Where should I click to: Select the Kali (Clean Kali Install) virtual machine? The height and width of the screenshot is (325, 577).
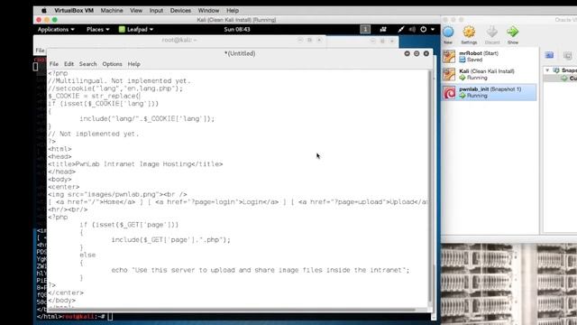(x=489, y=74)
